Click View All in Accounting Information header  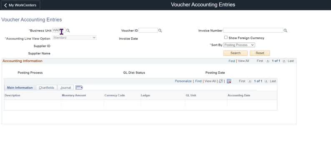[243, 61]
